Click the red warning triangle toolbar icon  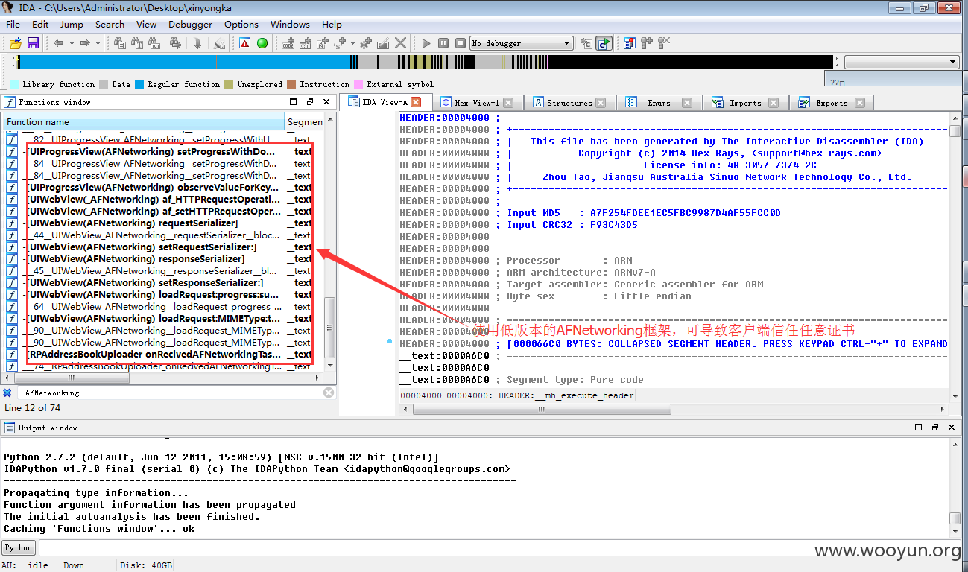pyautogui.click(x=244, y=43)
